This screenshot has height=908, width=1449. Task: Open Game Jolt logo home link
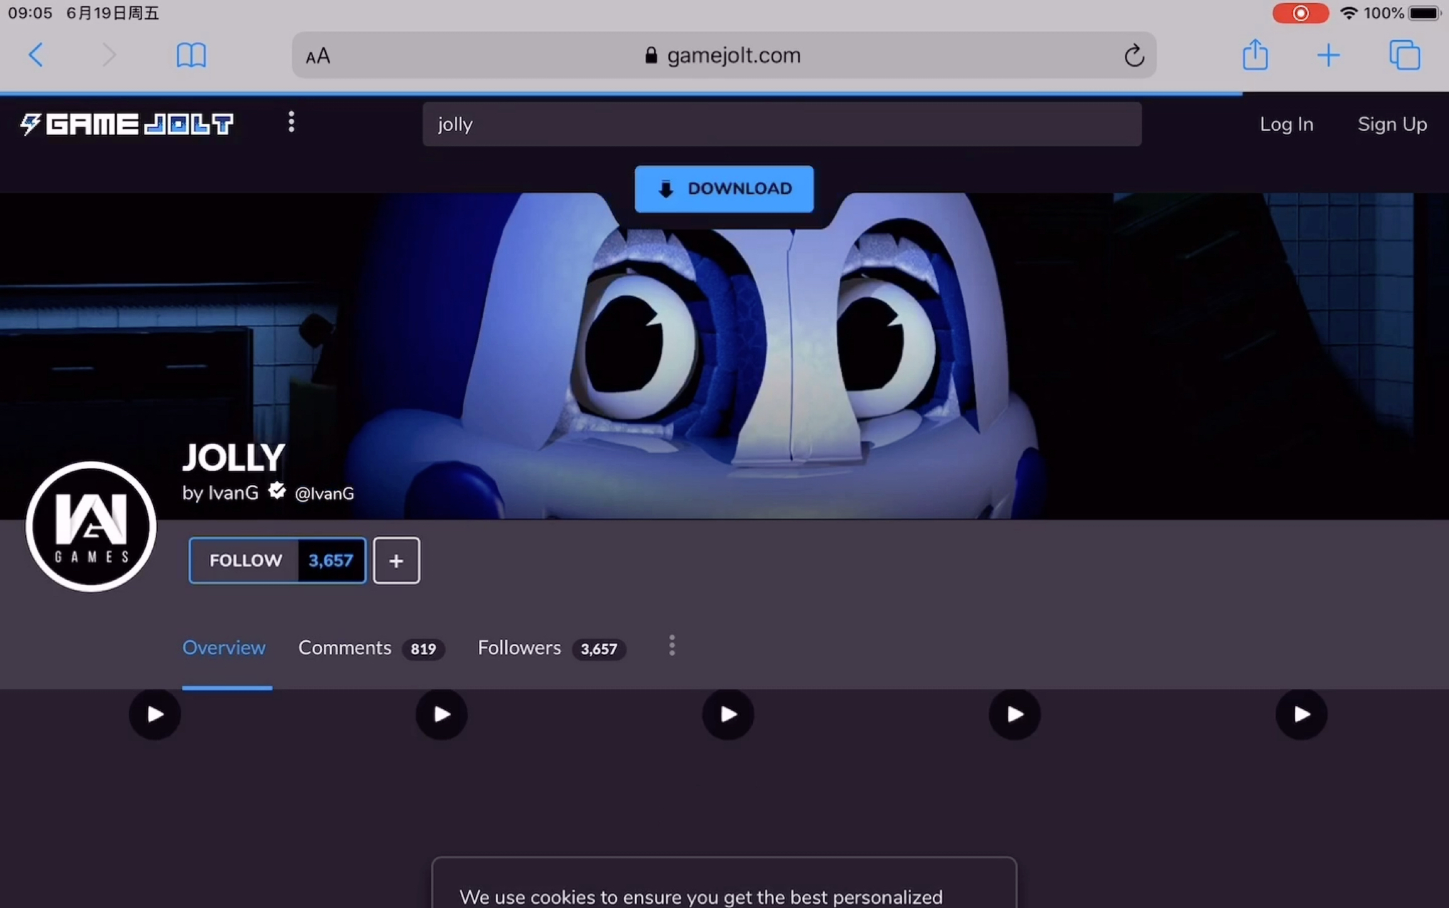(x=126, y=124)
